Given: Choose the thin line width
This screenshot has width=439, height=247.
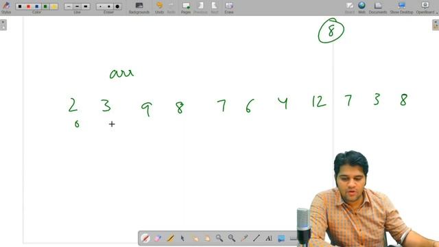Looking at the screenshot, I should tap(69, 6).
